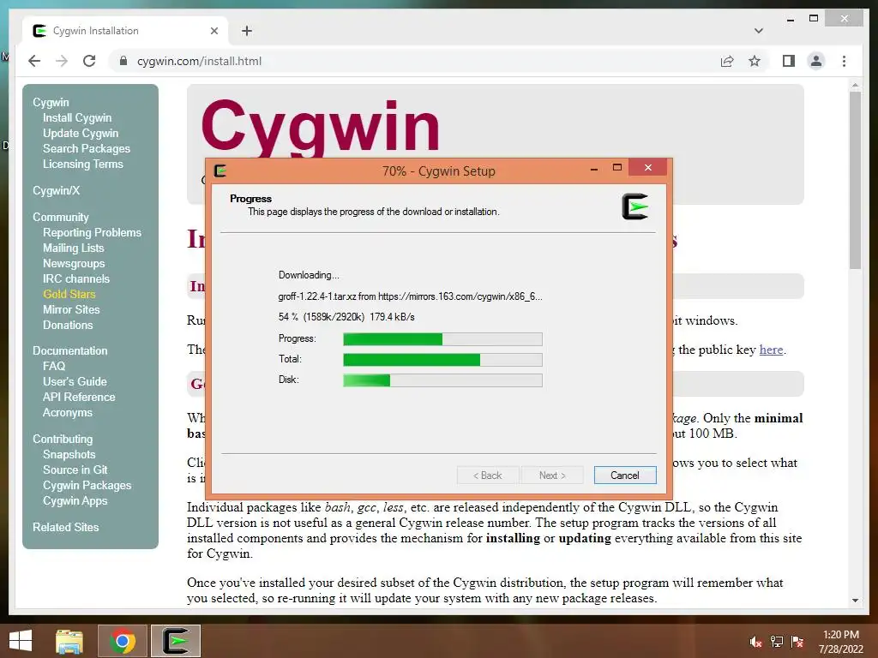The width and height of the screenshot is (878, 658).
Task: Open Windows Start menu
Action: [21, 641]
